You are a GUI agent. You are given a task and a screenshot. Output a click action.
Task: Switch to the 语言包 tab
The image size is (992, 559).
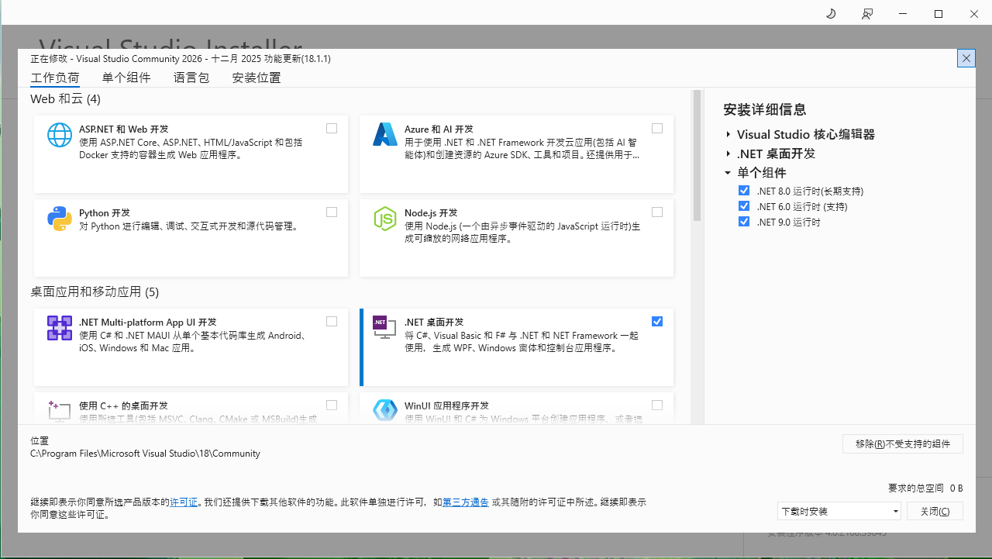pyautogui.click(x=191, y=78)
